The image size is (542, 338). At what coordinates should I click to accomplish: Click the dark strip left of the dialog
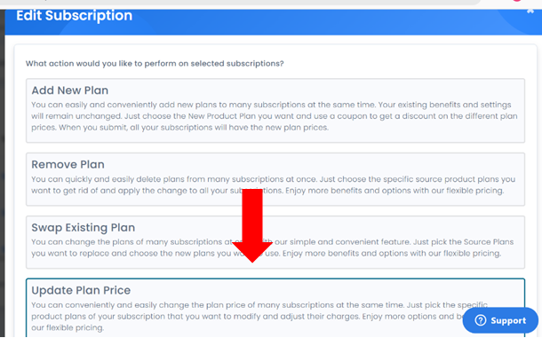click(2, 174)
